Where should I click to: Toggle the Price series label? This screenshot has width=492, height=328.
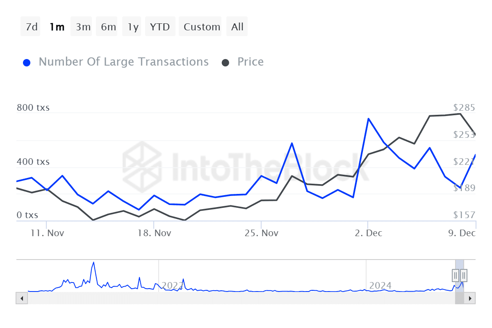[x=251, y=62]
